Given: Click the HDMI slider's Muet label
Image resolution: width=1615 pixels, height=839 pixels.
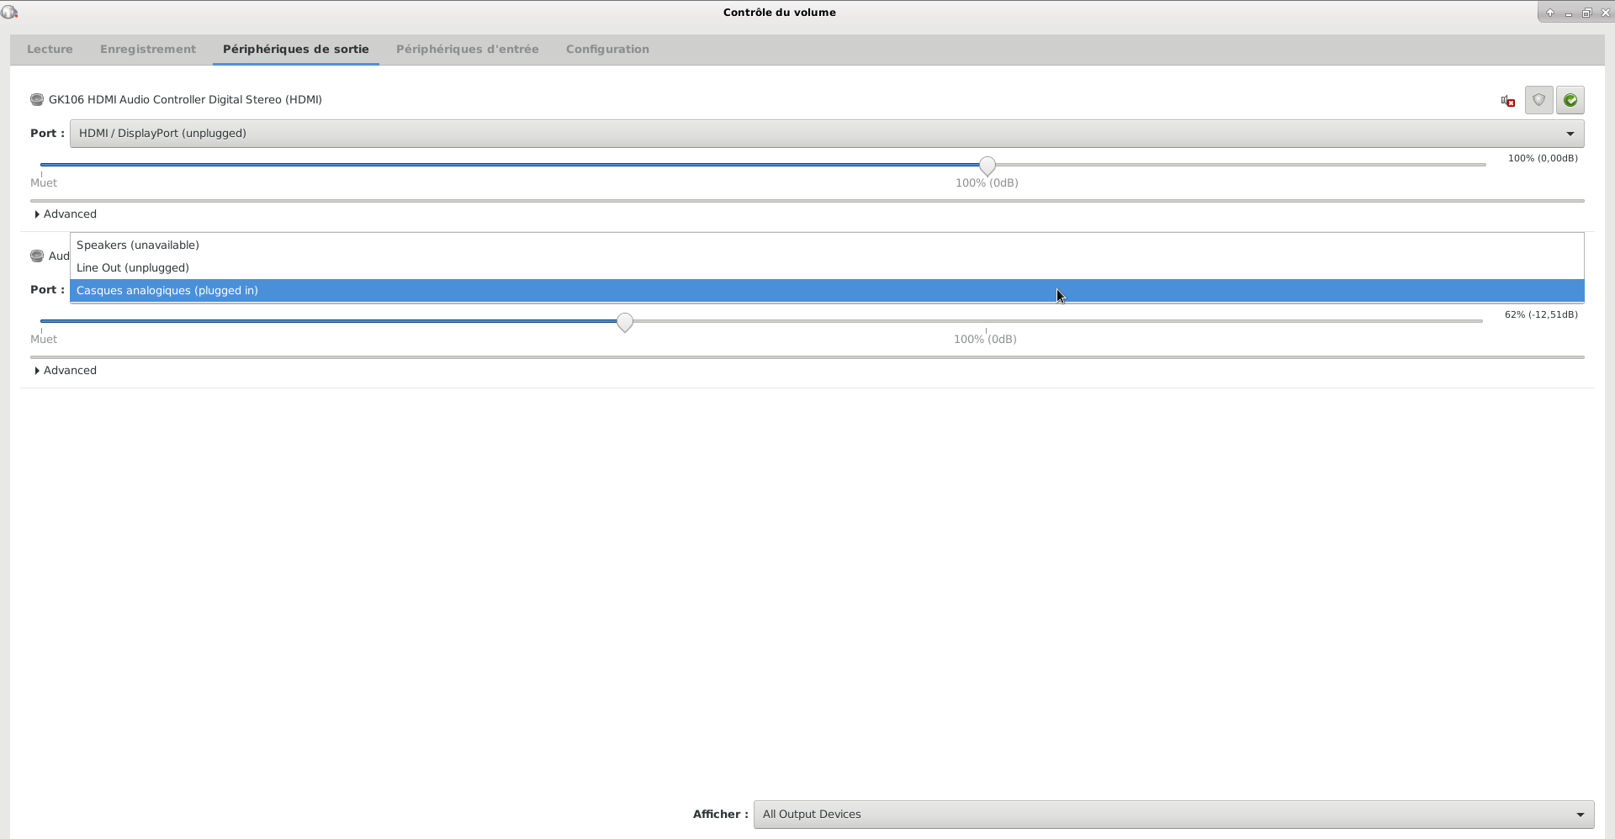Looking at the screenshot, I should [x=44, y=182].
